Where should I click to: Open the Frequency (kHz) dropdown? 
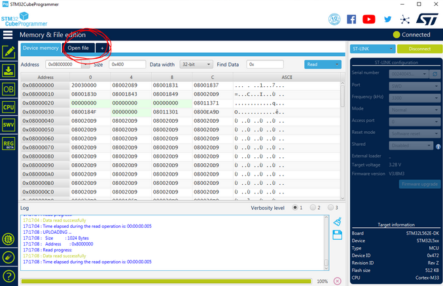coord(415,98)
